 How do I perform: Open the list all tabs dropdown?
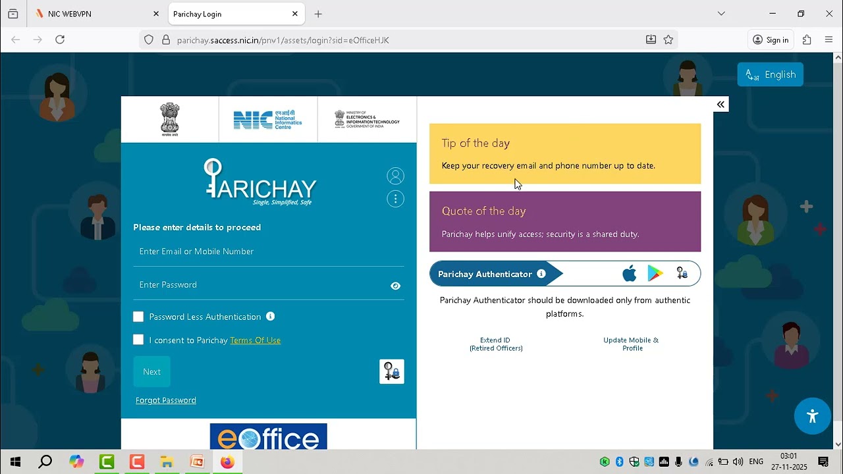[x=721, y=14]
